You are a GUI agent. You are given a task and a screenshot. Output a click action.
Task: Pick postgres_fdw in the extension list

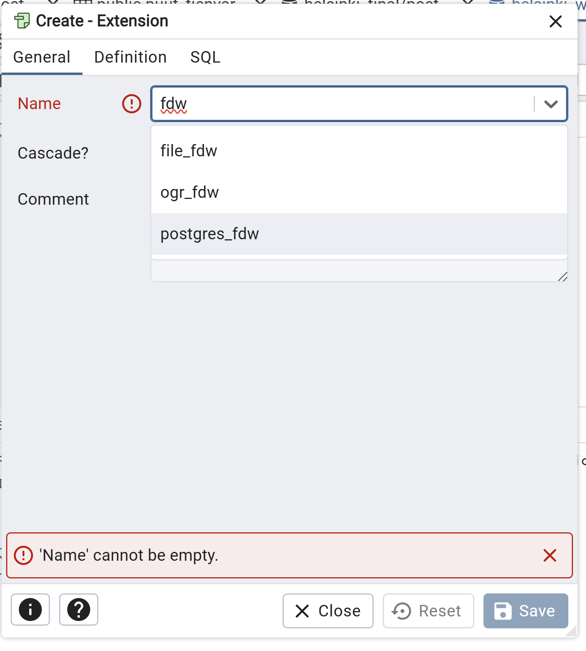point(210,234)
